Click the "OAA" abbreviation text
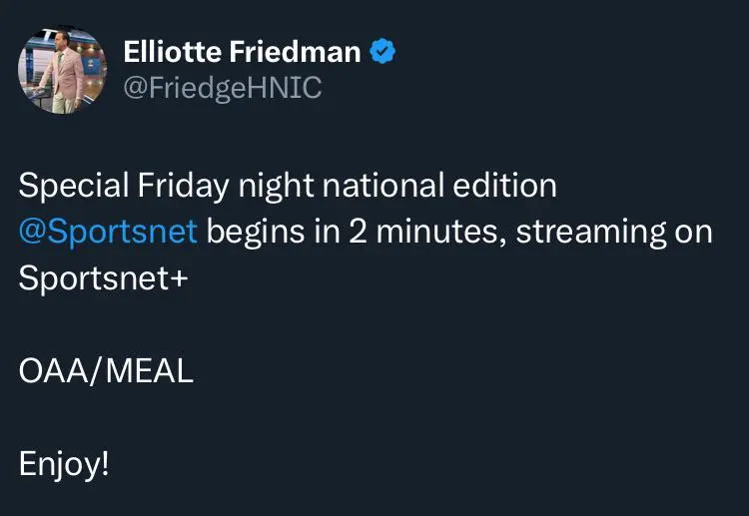This screenshot has height=516, width=749. pos(54,371)
